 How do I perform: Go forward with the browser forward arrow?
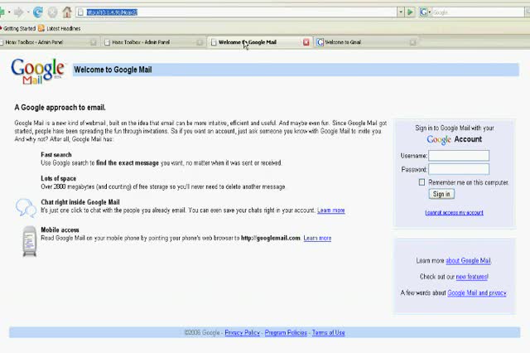[18, 12]
